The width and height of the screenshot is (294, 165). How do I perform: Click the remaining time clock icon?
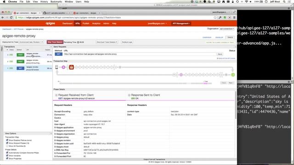coord(78,42)
